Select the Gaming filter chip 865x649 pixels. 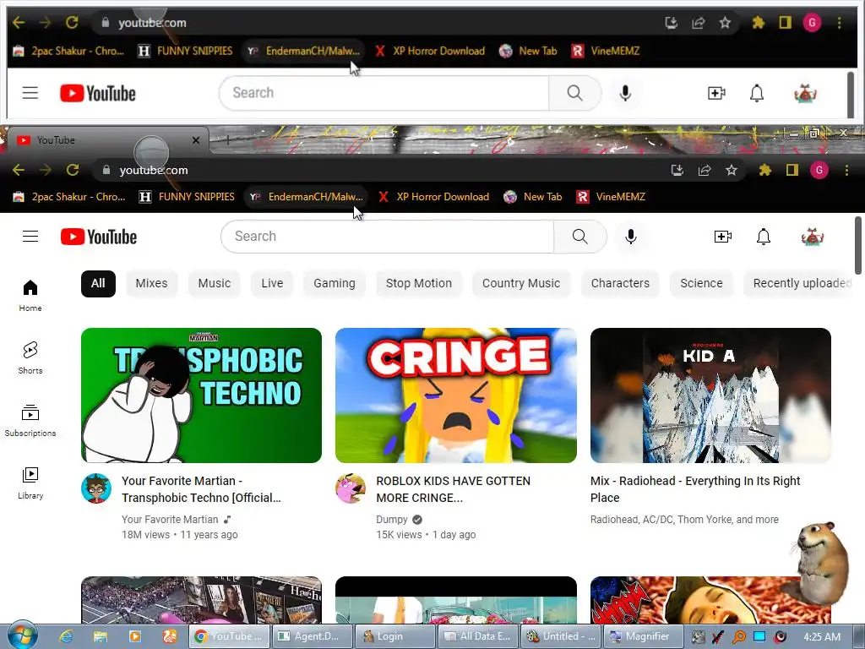(x=335, y=284)
